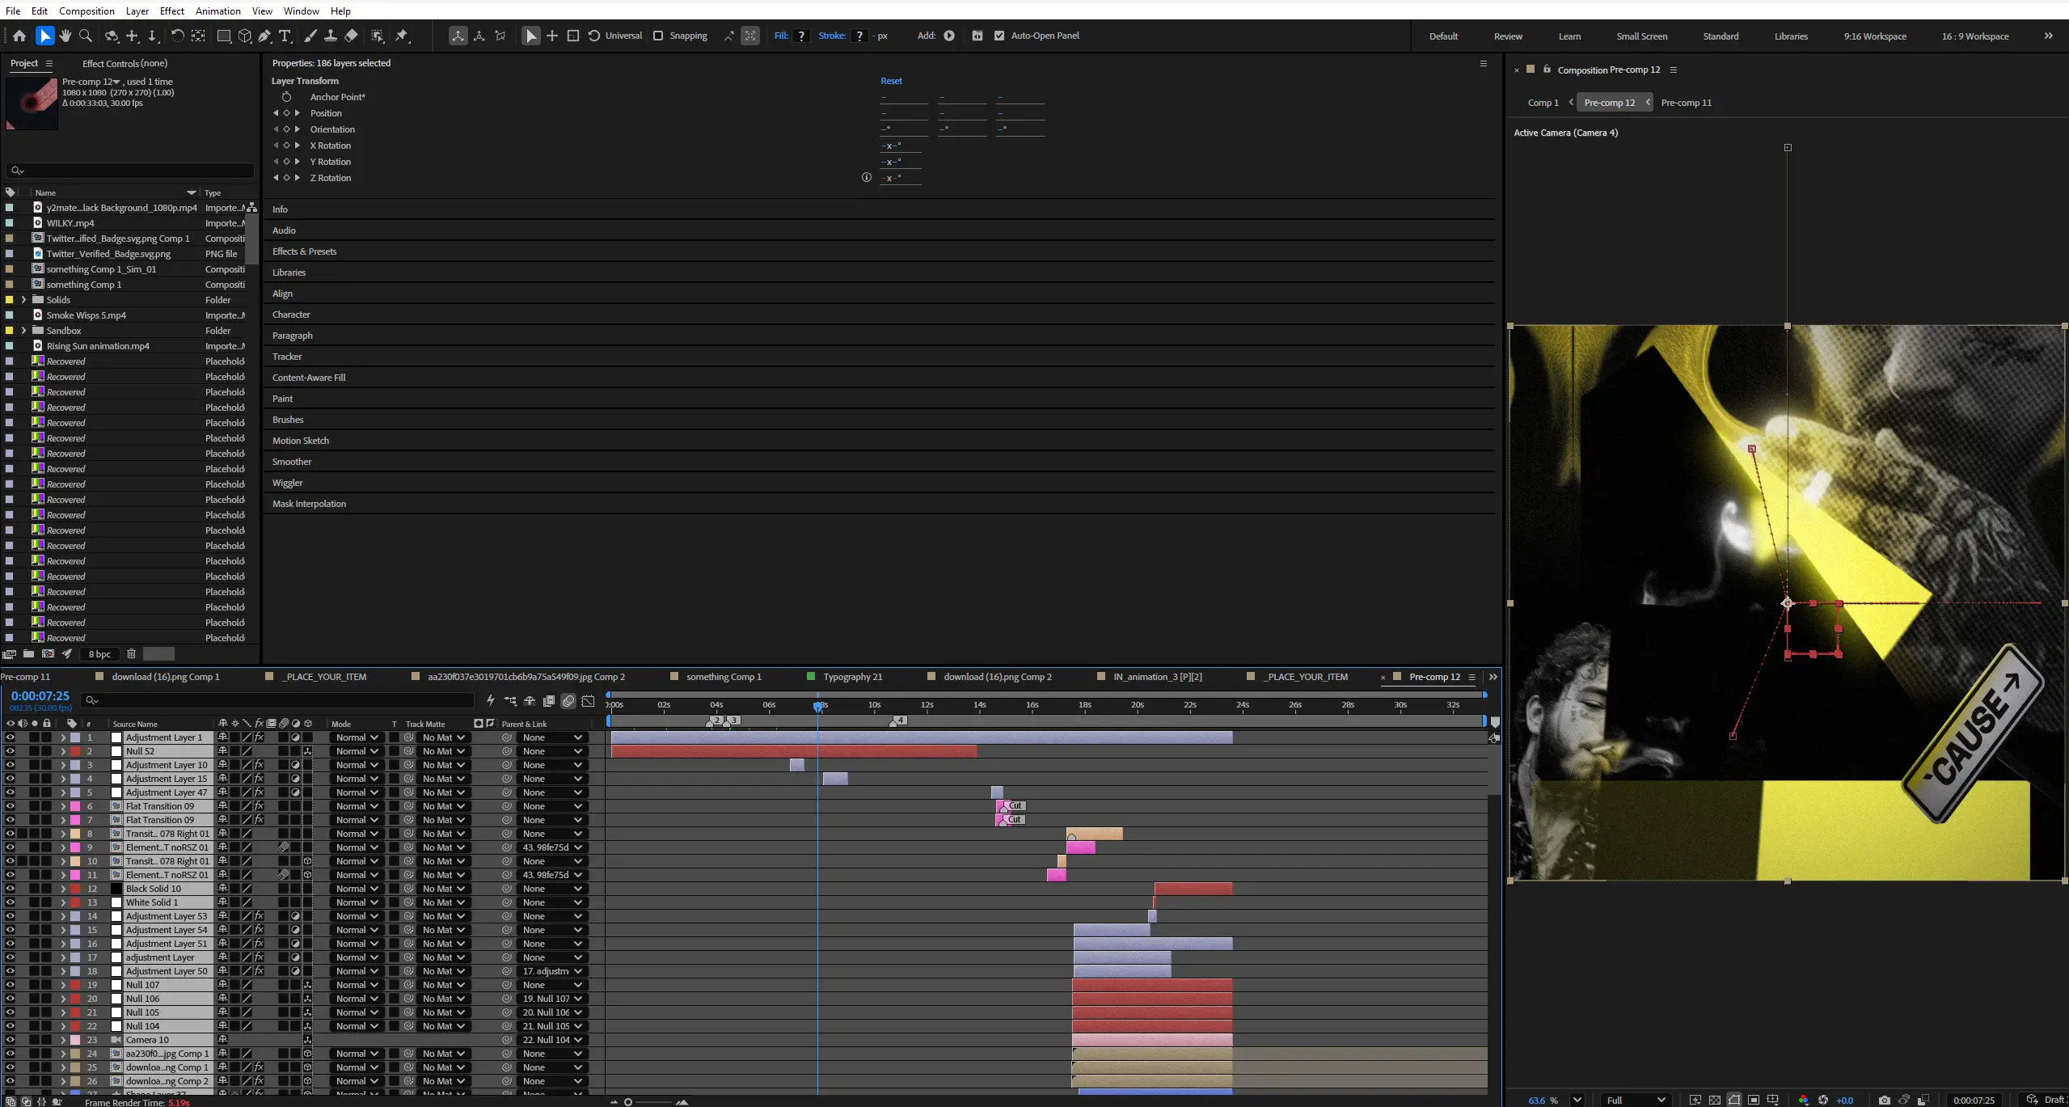Expand the Solids folder
2069x1107 pixels.
click(23, 300)
